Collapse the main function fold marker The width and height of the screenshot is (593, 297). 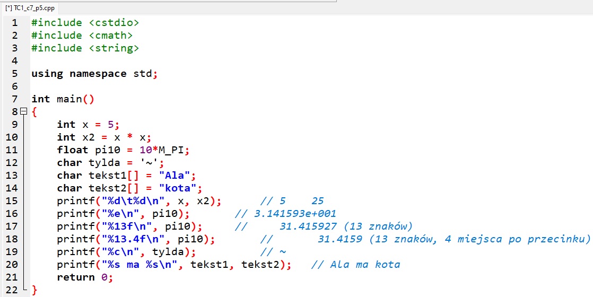23,111
